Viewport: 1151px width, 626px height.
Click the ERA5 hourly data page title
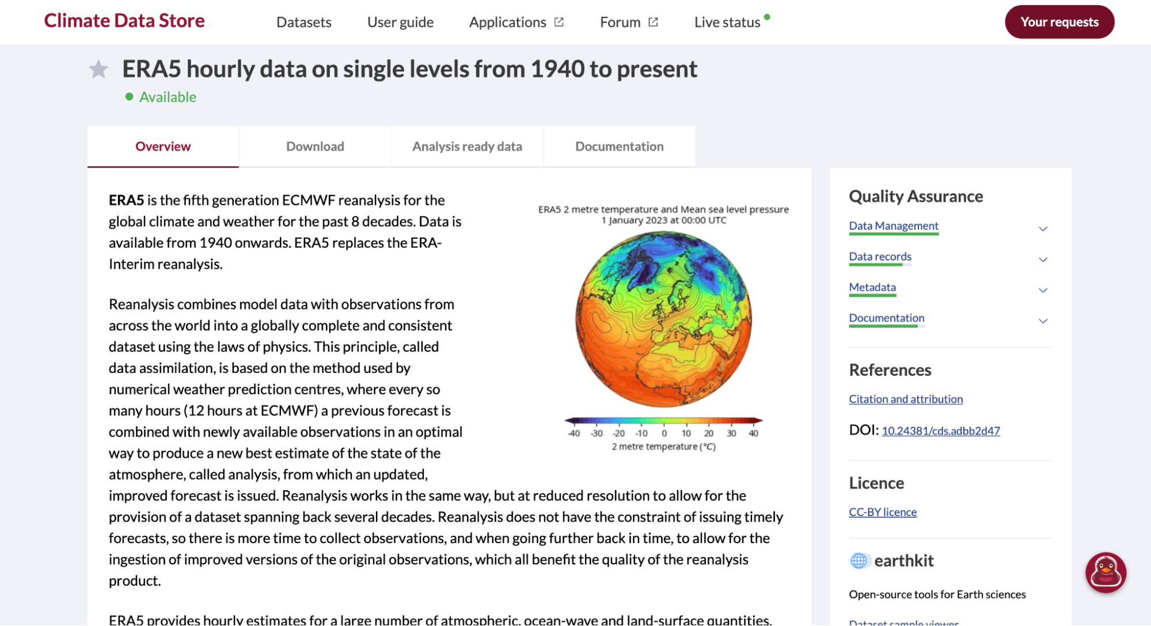pyautogui.click(x=409, y=69)
